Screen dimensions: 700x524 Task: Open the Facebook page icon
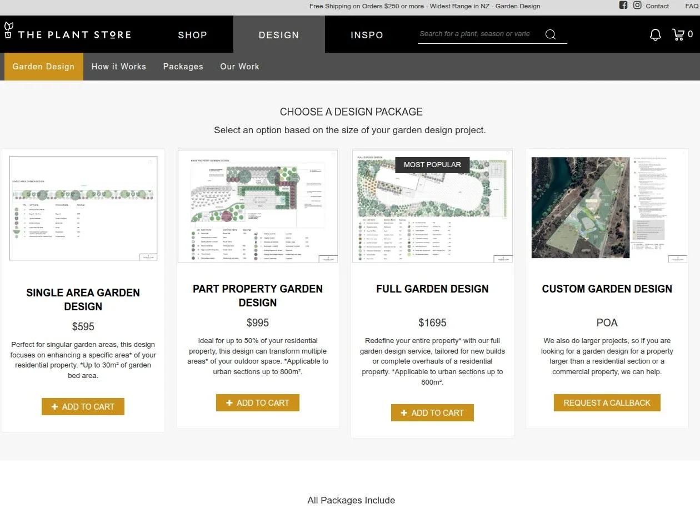(x=623, y=5)
